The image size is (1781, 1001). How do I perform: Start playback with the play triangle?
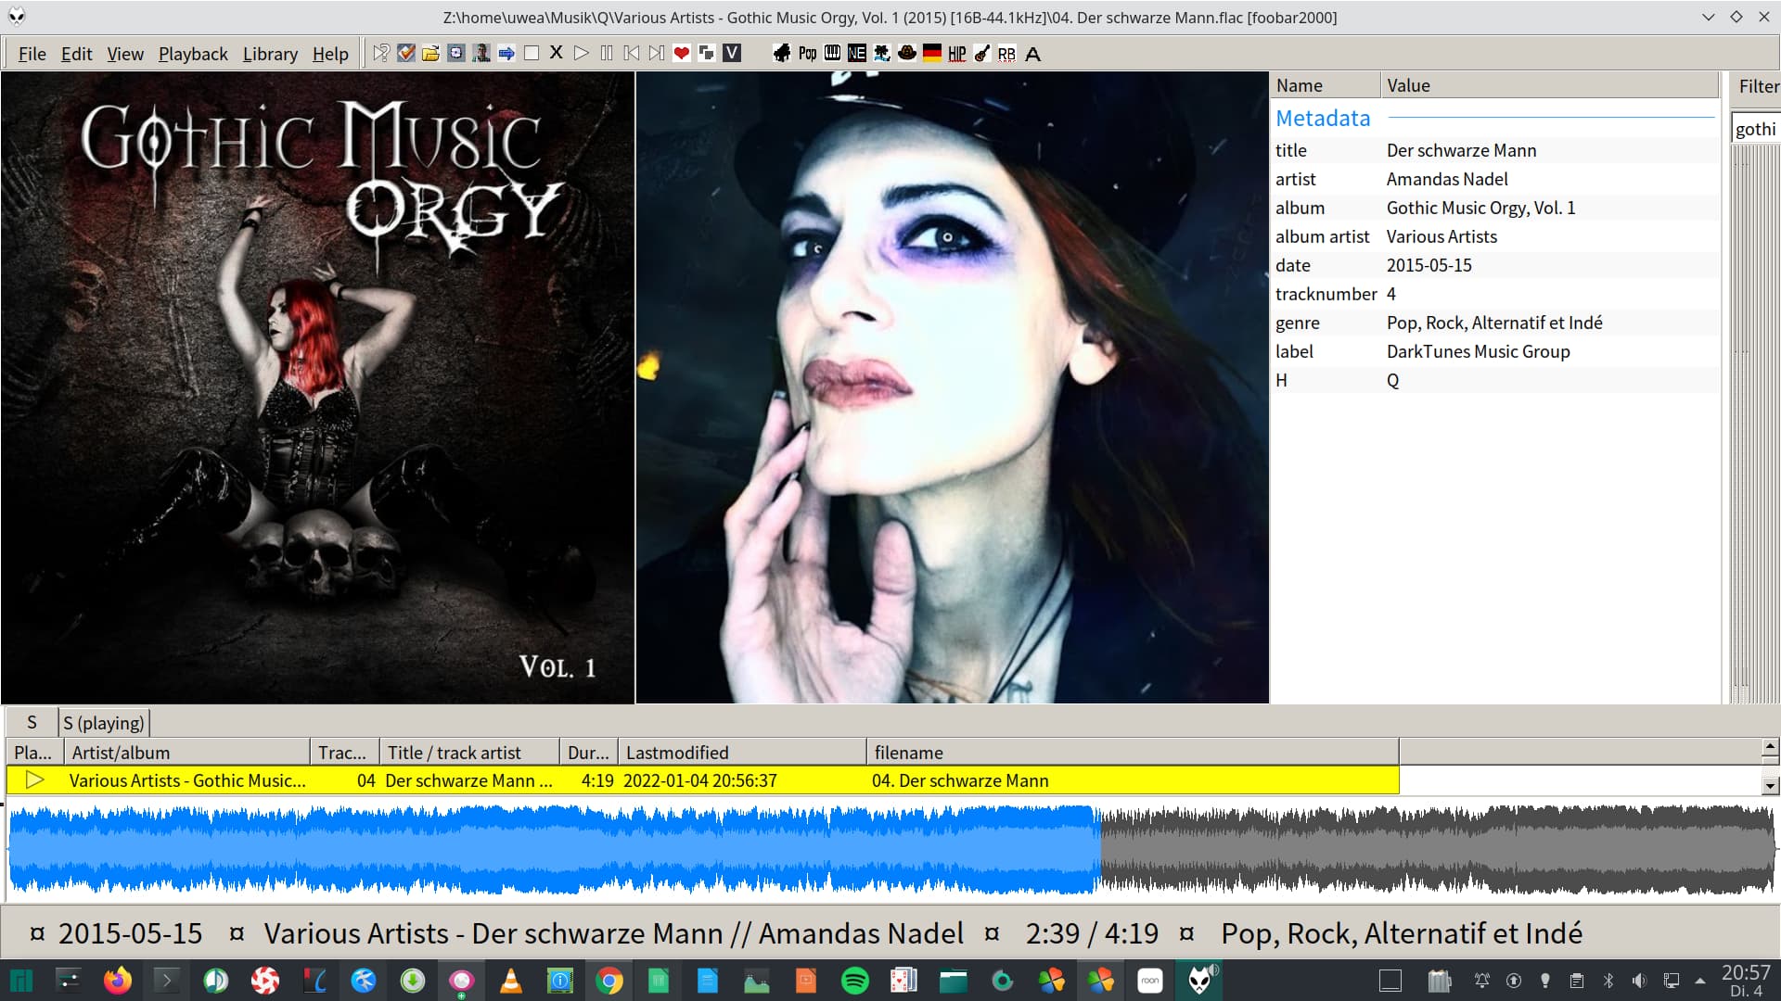pyautogui.click(x=582, y=53)
